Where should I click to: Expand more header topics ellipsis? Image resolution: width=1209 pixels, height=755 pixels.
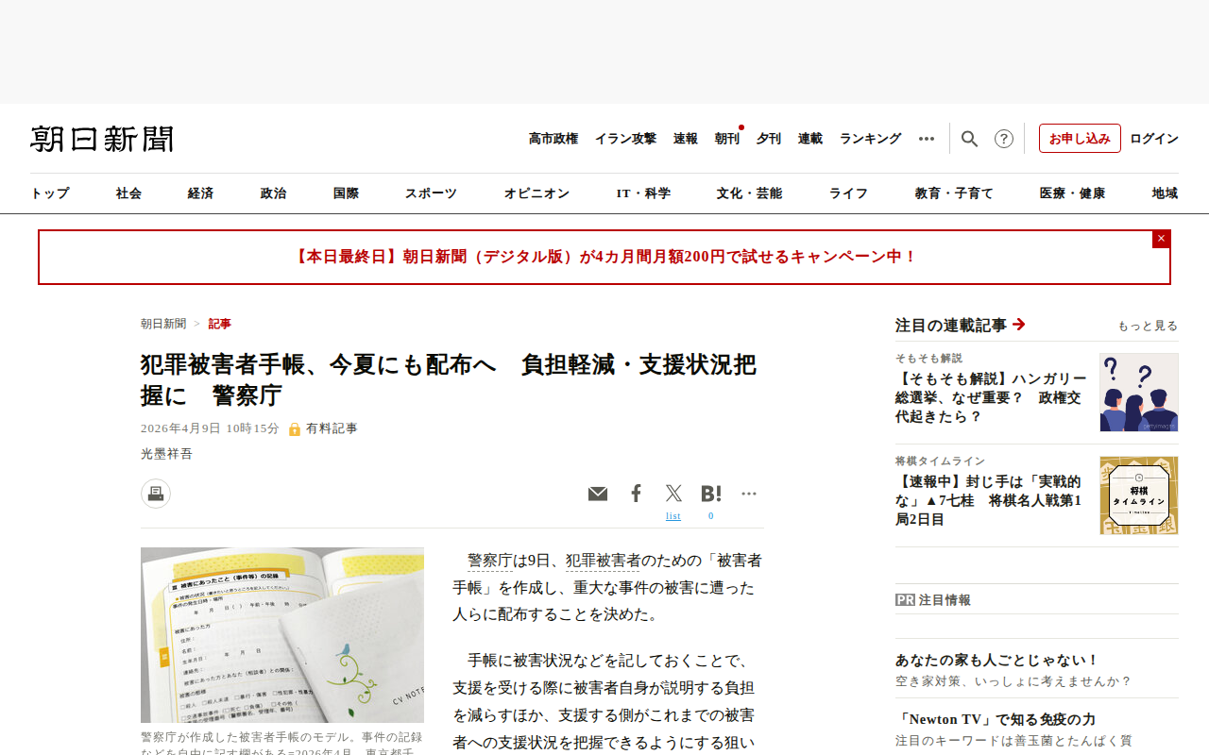point(927,139)
